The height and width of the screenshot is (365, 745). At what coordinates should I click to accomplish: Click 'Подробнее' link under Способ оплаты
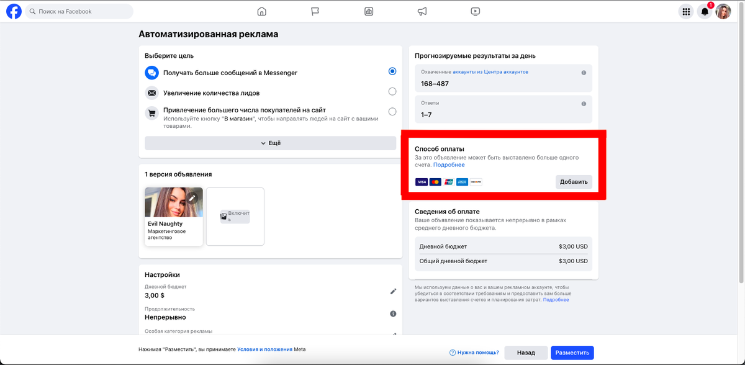448,164
